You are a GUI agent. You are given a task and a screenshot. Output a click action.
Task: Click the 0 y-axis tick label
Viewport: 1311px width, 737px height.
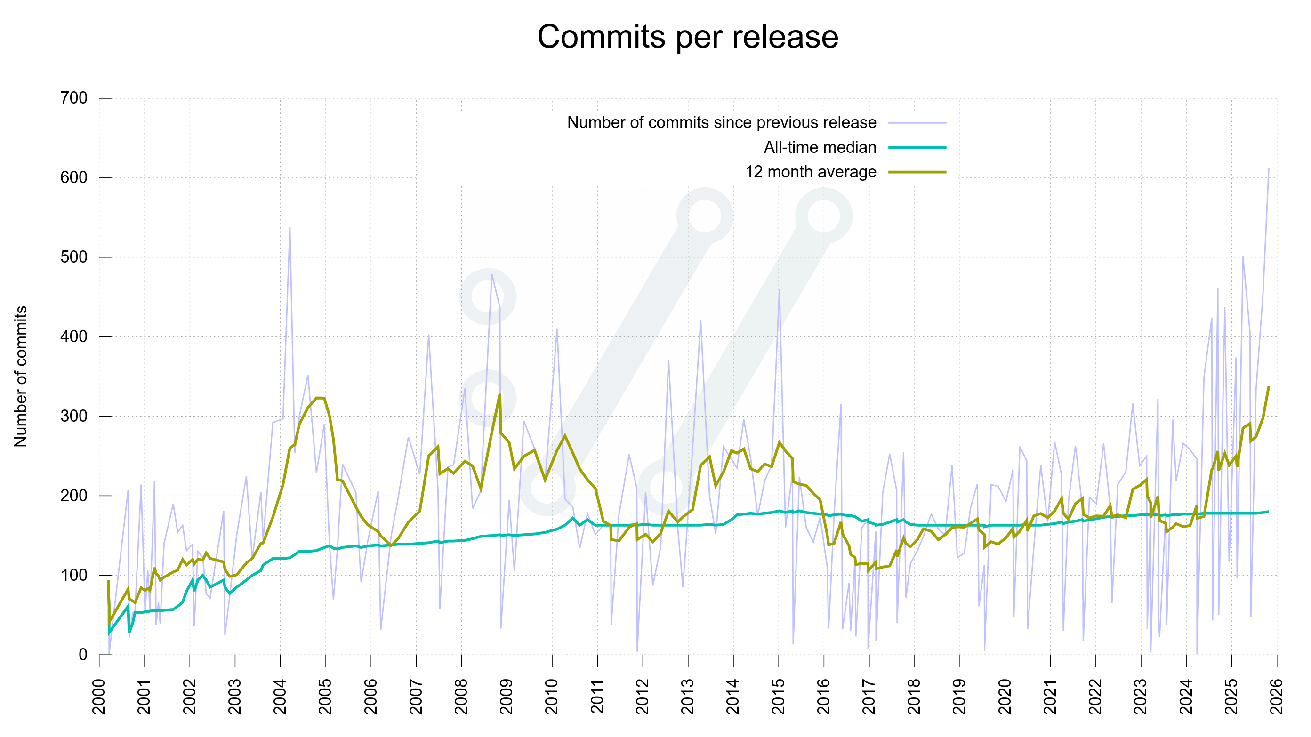click(x=83, y=655)
